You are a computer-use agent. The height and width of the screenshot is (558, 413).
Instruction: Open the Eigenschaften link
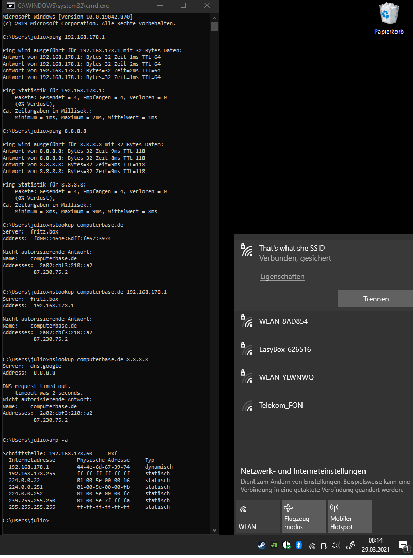[282, 276]
